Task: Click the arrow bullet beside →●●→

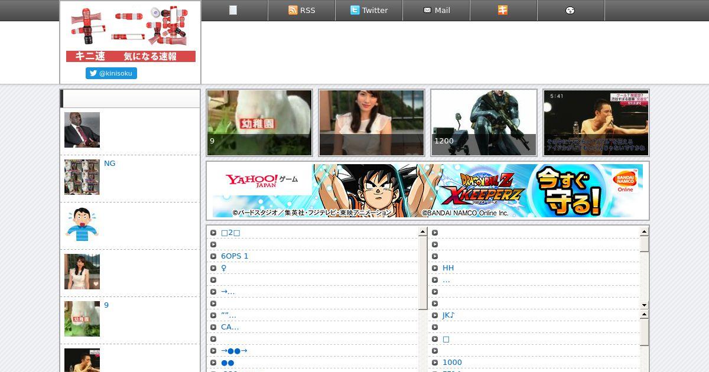Action: pyautogui.click(x=213, y=351)
